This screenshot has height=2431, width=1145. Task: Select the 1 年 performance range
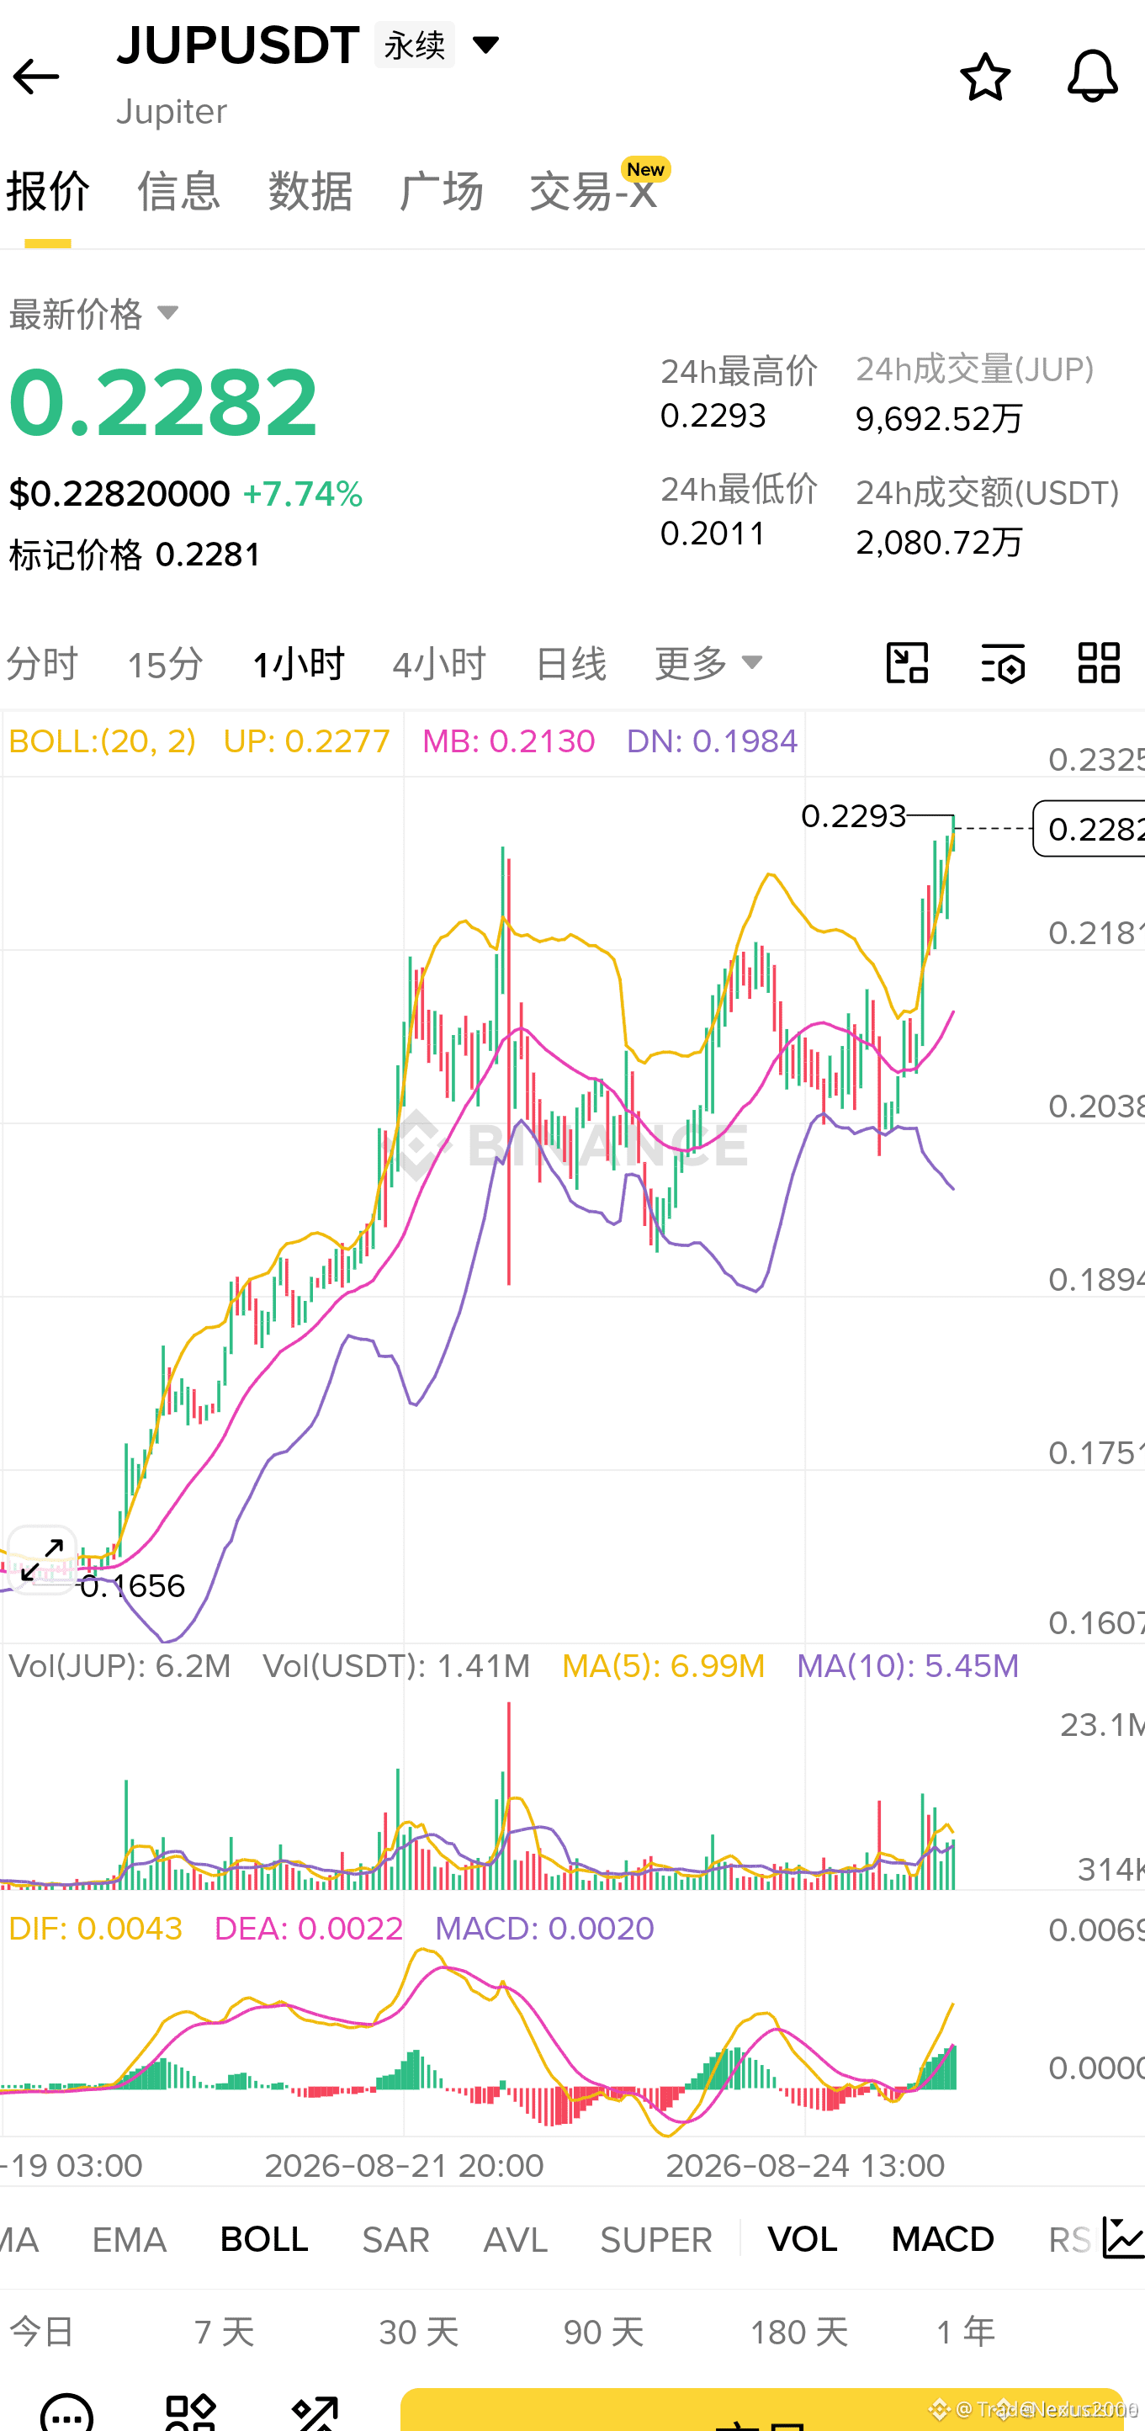point(965,2332)
